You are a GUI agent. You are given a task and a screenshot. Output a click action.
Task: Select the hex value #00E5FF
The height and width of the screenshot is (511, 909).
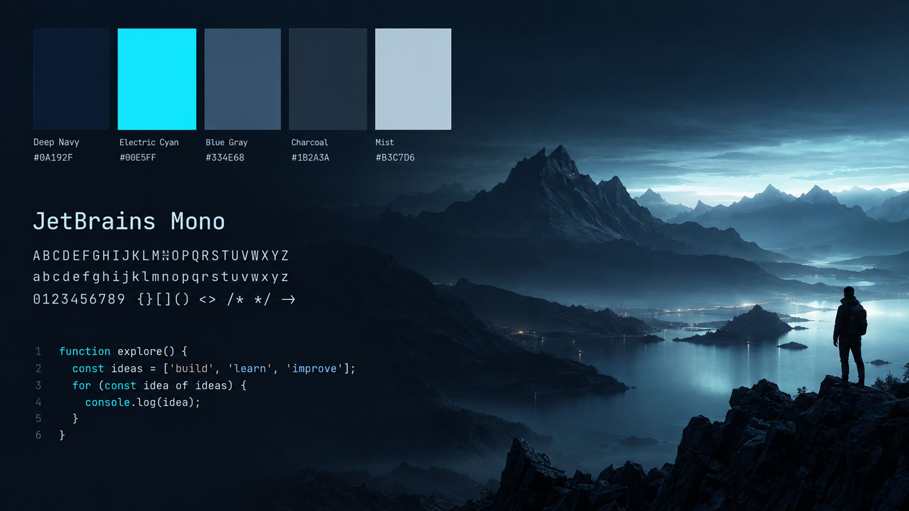point(138,158)
